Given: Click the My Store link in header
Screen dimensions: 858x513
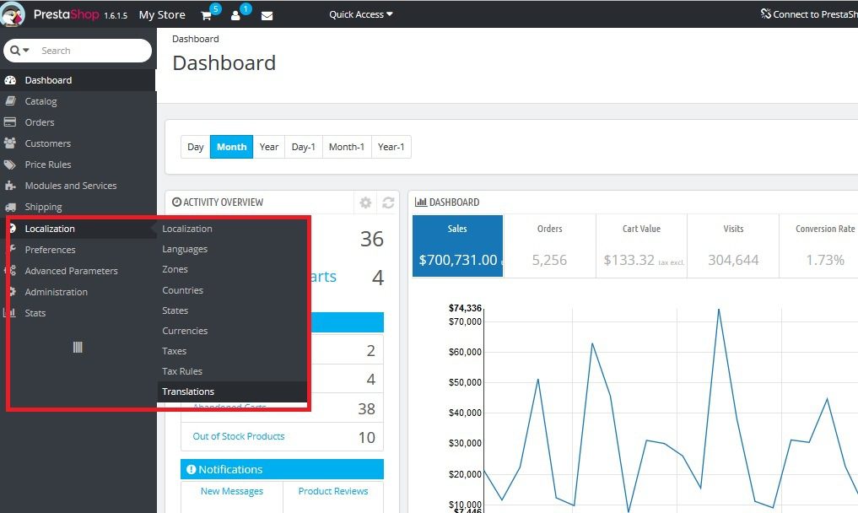Looking at the screenshot, I should [162, 15].
